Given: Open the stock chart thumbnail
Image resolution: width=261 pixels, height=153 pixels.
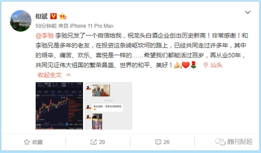Looking at the screenshot, I should [x=59, y=106].
